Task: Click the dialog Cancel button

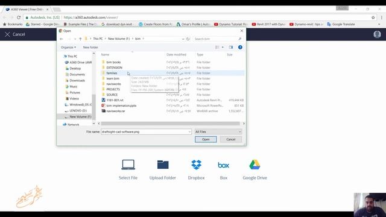Action: point(230,139)
